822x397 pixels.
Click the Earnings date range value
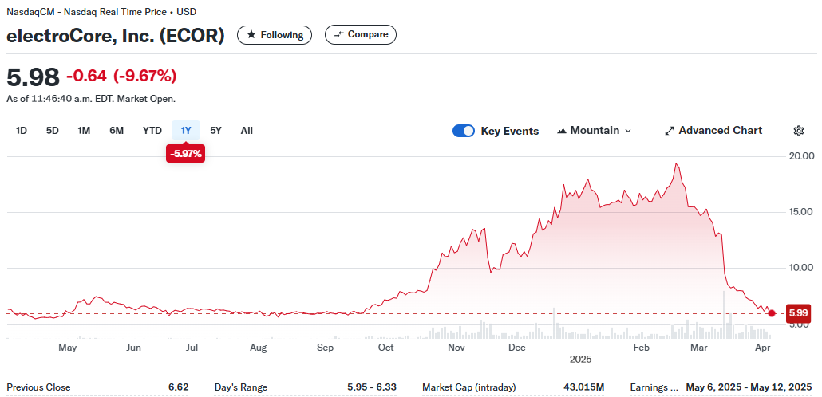(749, 387)
